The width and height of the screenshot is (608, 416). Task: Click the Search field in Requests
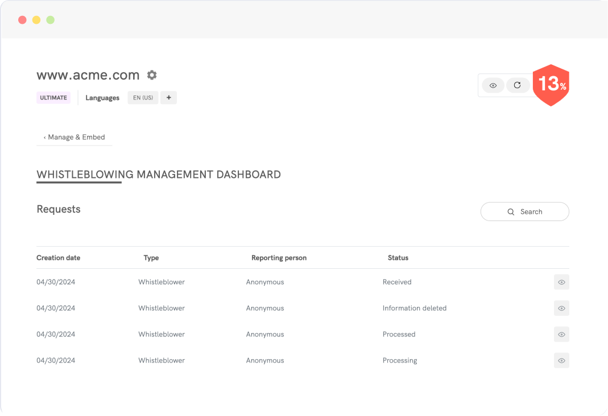[524, 211]
